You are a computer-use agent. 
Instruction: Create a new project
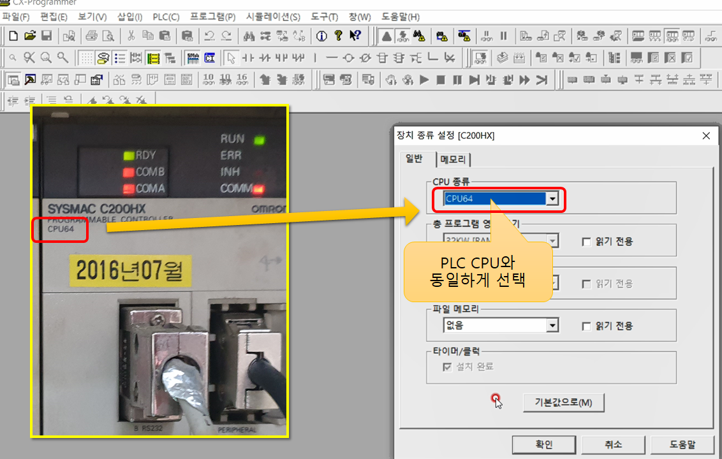[13, 36]
